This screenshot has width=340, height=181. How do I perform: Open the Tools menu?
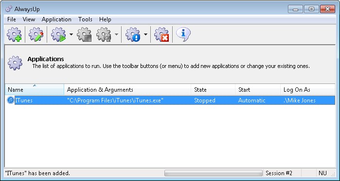[x=85, y=19]
